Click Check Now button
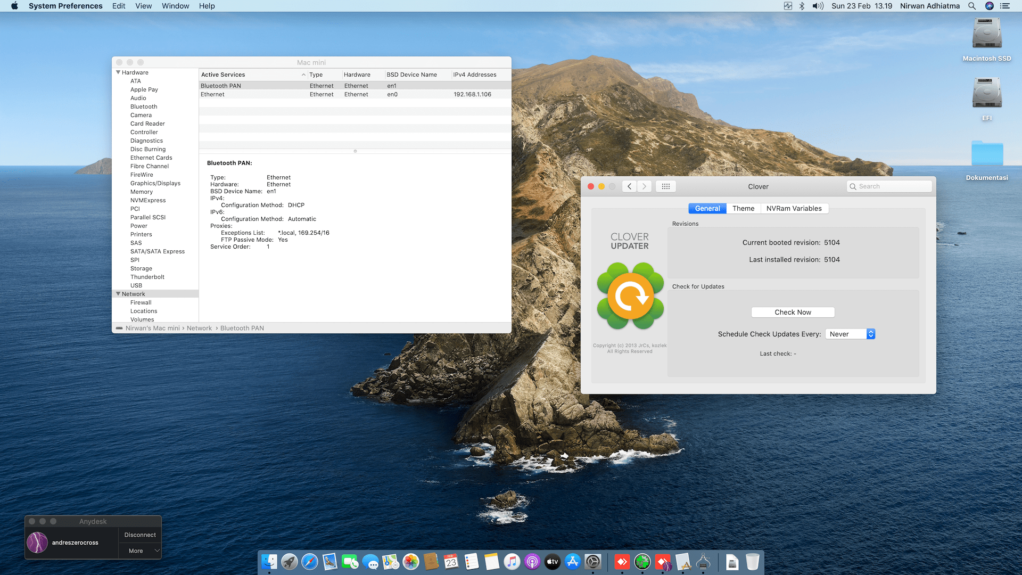 793,312
